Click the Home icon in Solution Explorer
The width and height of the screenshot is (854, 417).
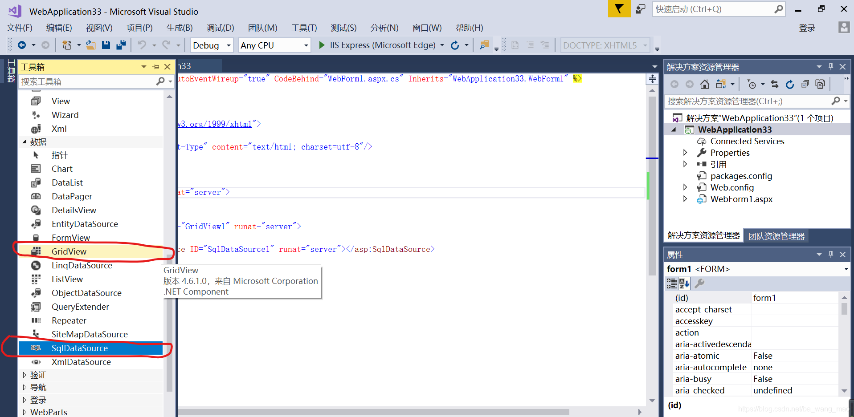[x=705, y=84]
